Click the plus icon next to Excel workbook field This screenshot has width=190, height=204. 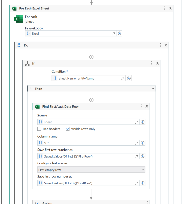(119, 34)
